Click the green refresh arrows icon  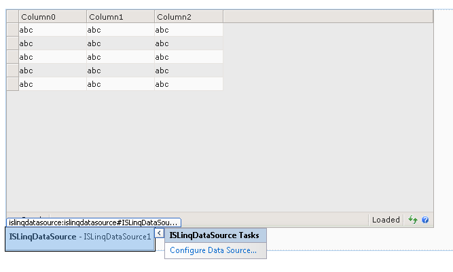click(412, 220)
